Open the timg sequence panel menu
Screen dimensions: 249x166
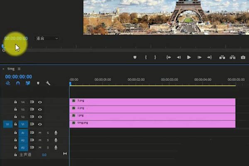click(x=19, y=69)
